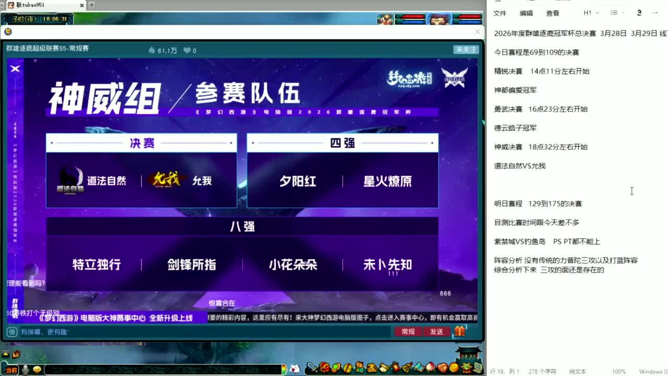Close the live stream popup with X

477,32
